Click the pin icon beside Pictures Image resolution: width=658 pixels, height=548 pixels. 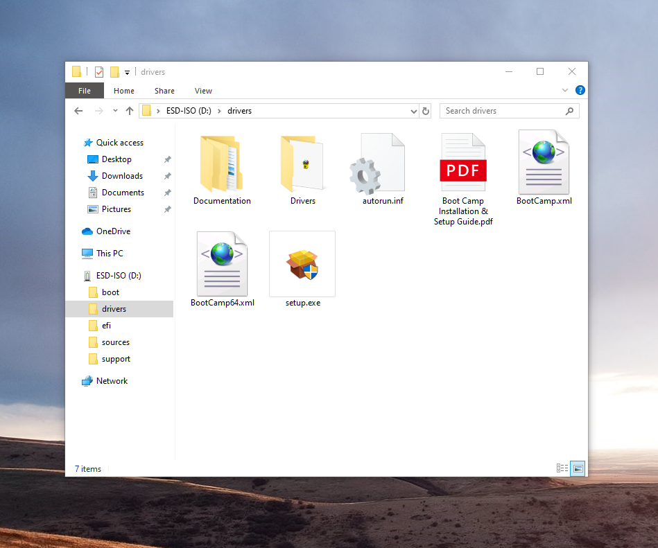(x=167, y=209)
